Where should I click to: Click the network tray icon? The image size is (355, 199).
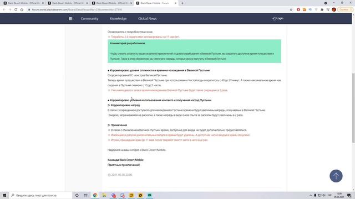319,195
